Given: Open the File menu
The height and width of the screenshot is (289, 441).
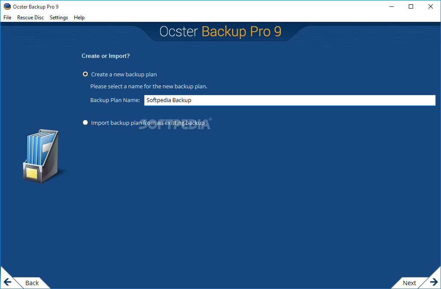Looking at the screenshot, I should pyautogui.click(x=7, y=18).
